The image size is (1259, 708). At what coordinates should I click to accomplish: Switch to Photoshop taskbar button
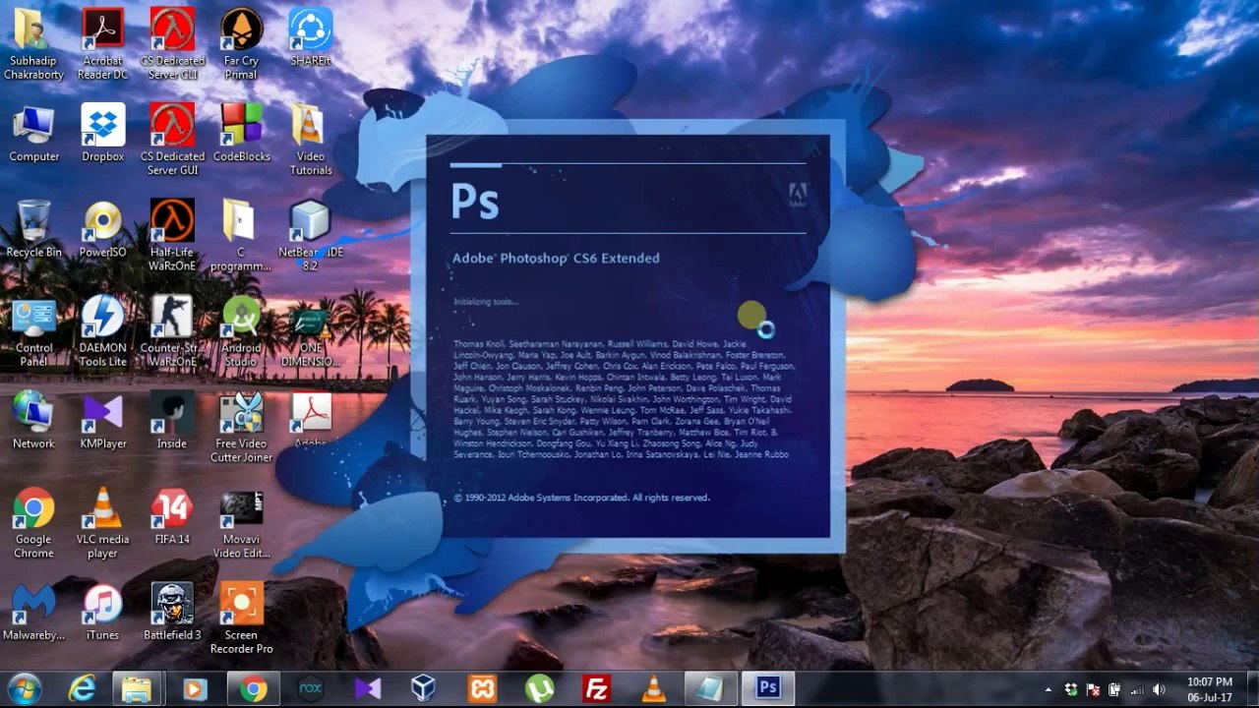point(767,689)
